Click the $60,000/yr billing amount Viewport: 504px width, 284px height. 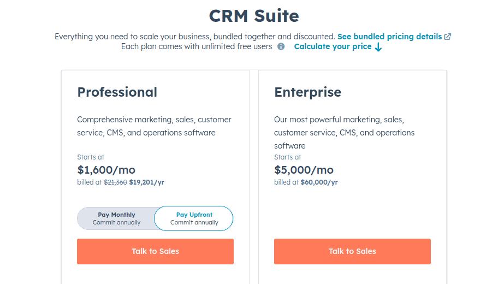[319, 182]
